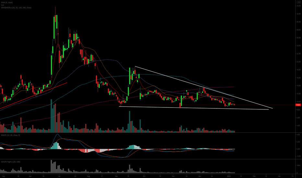302x178 pixels.
Task: Click the Jun date on time axis
Action: click(x=30, y=176)
